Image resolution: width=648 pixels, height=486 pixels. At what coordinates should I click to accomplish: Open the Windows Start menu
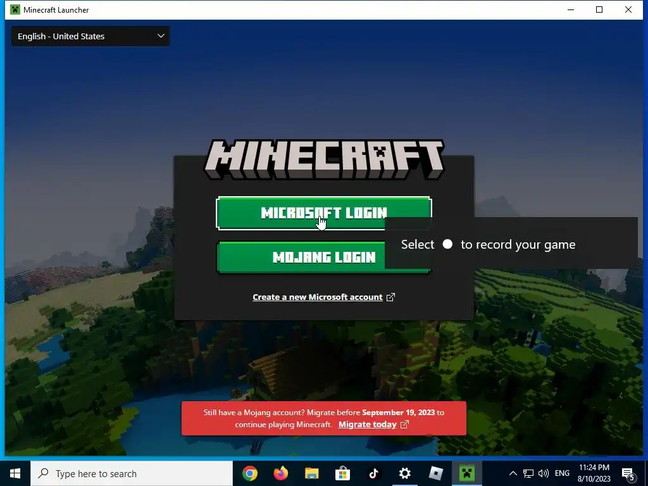(15, 473)
